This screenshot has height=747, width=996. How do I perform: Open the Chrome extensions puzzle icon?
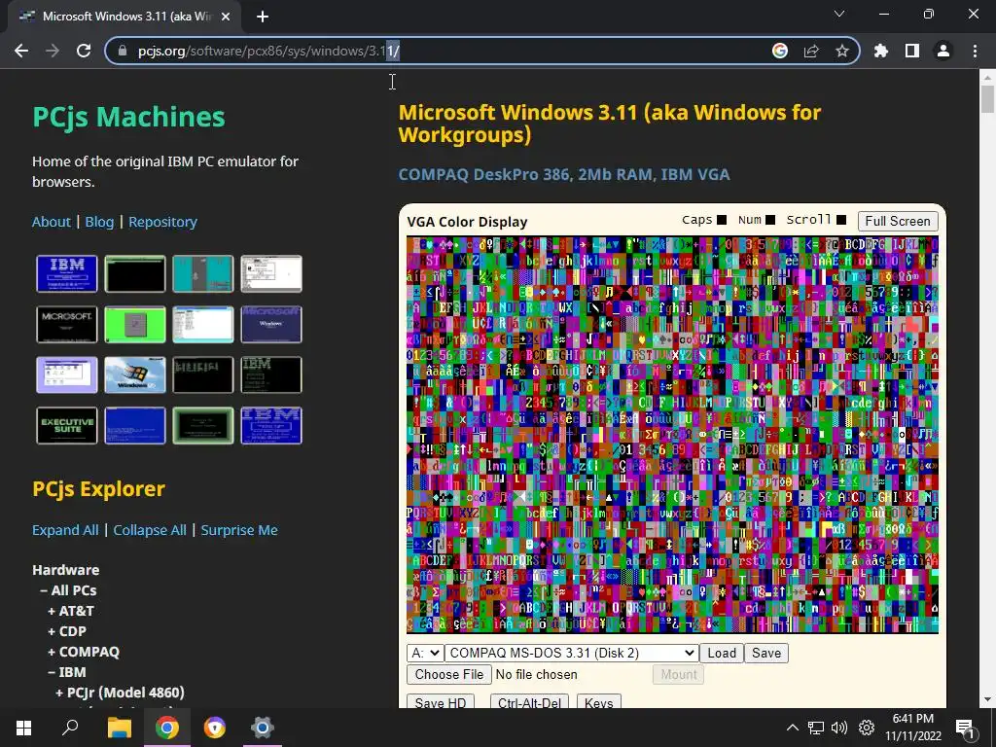tap(880, 51)
